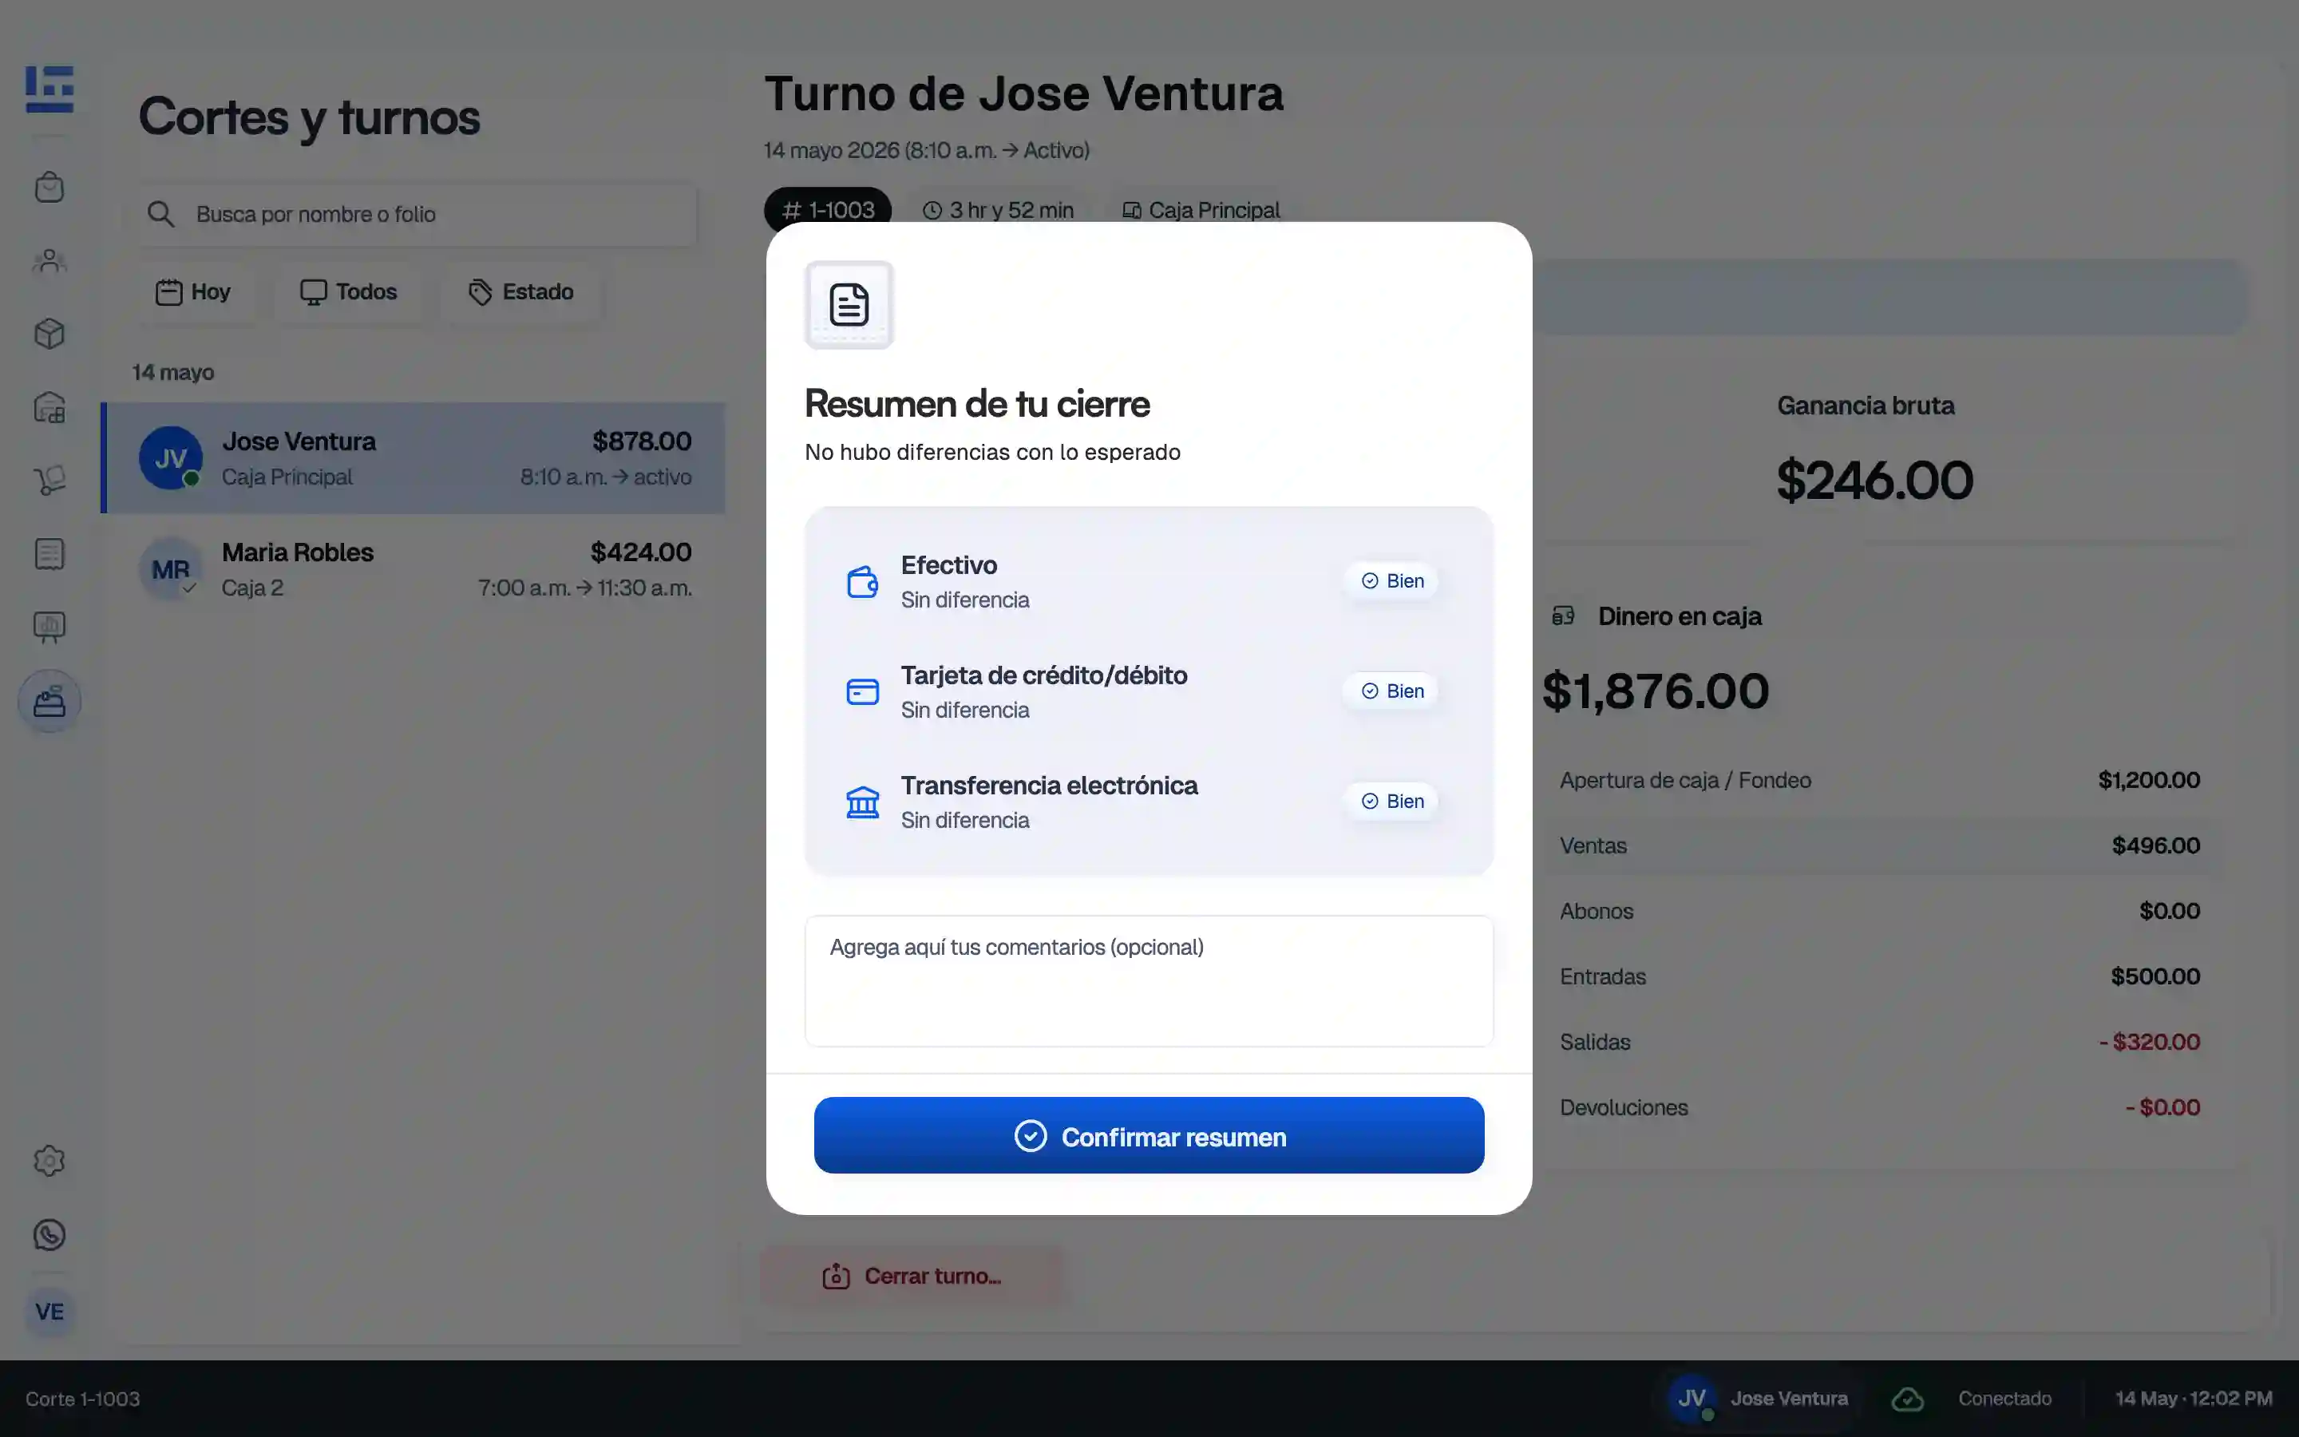Click the 3 hr y 52 min duration chip
Screen dimensions: 2299x1437
999,210
